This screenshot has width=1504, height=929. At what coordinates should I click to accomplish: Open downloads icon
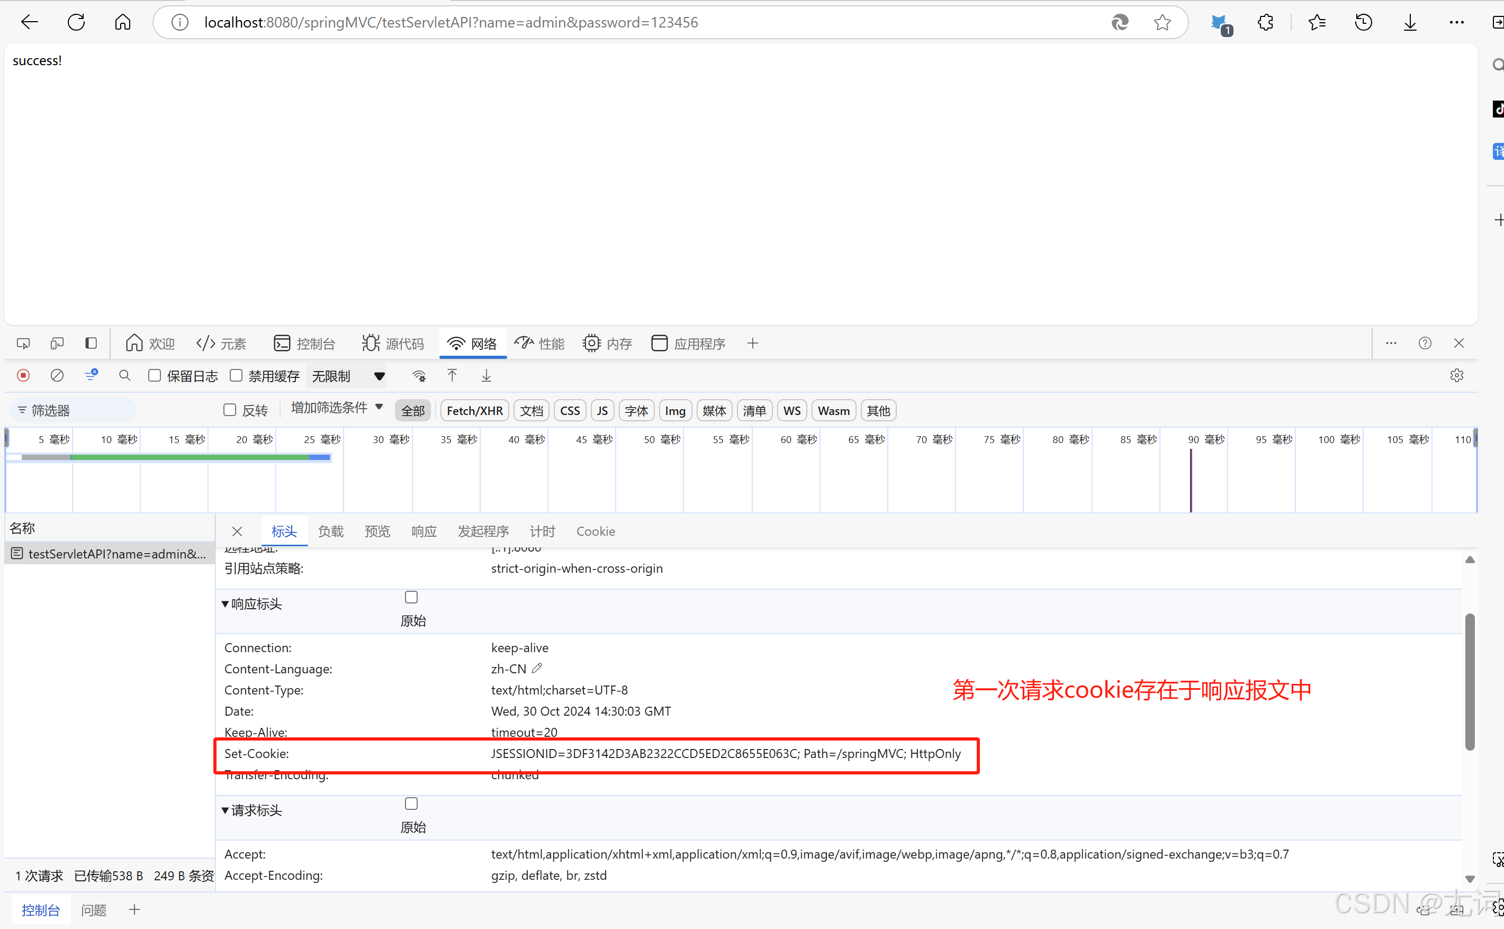[x=1410, y=23]
